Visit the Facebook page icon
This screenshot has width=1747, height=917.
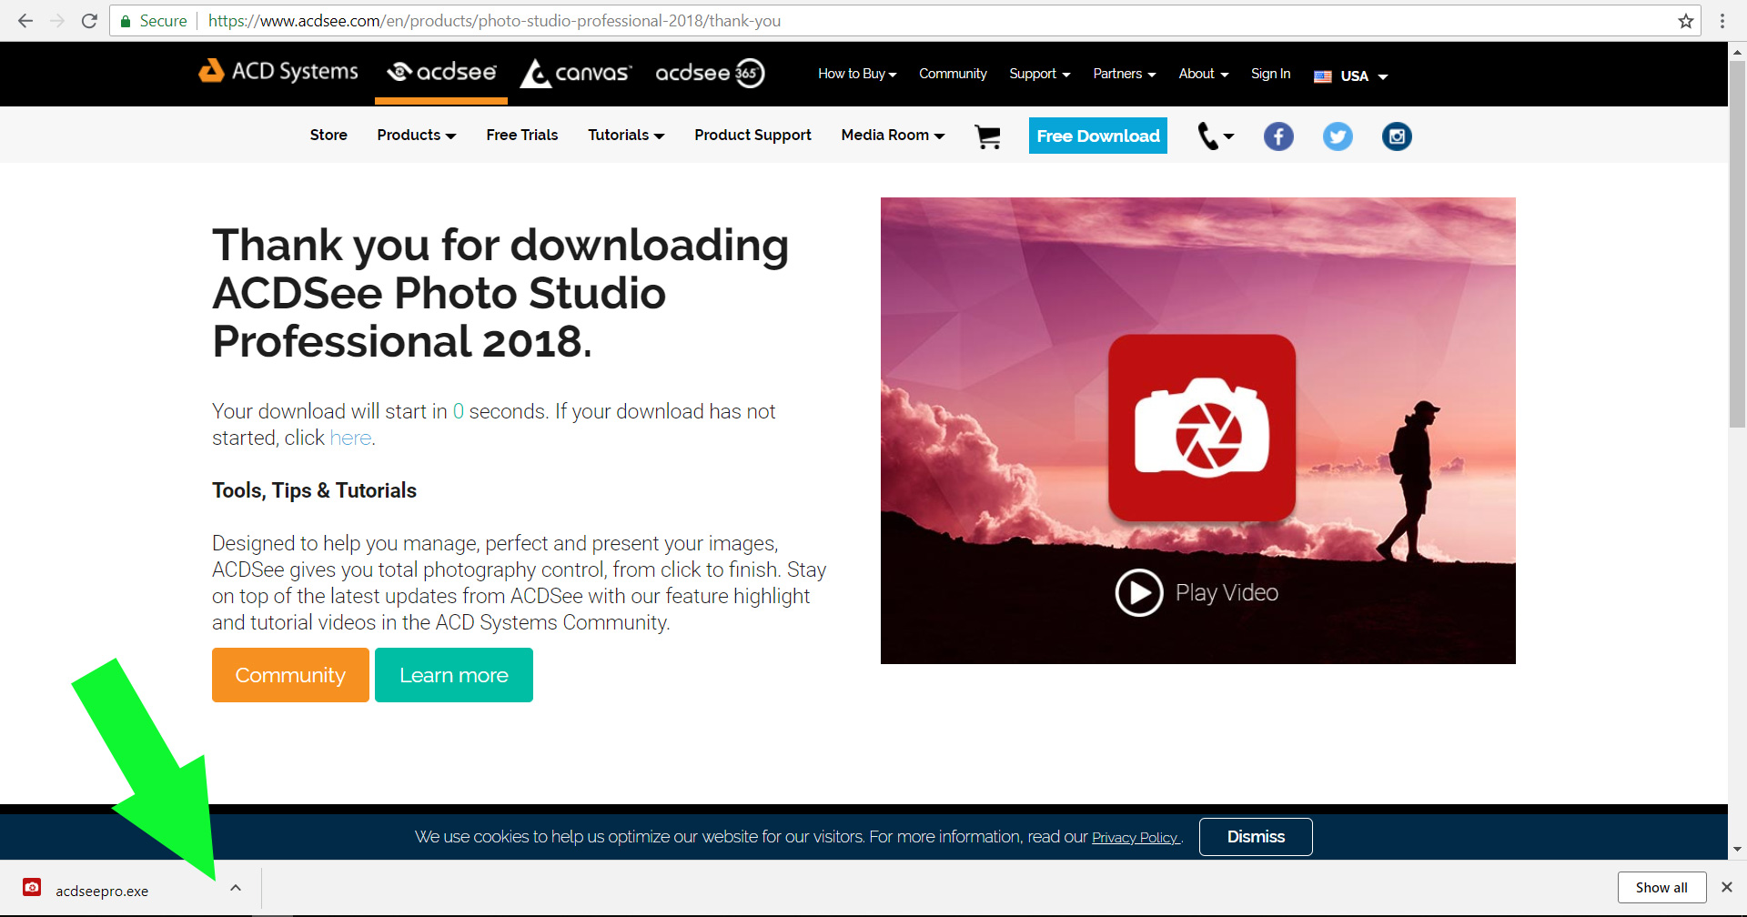[x=1278, y=136]
